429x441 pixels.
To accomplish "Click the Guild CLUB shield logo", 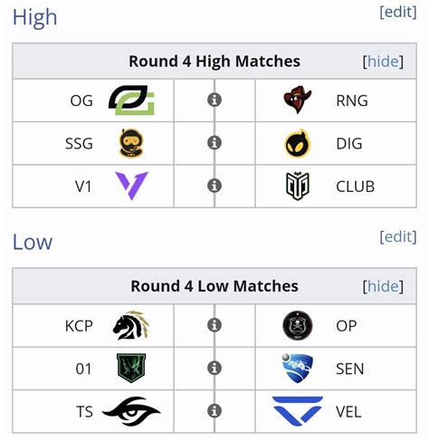I will point(298,186).
